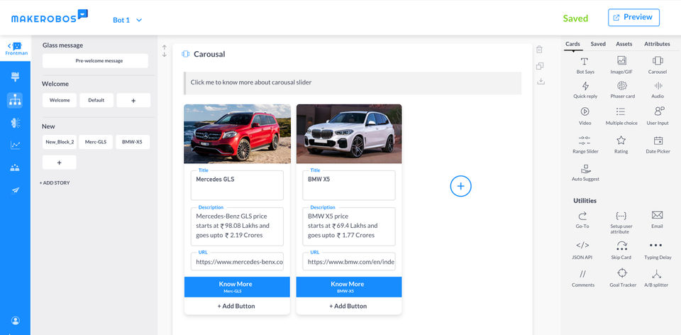Image resolution: width=681 pixels, height=335 pixels.
Task: Switch to the Cards tab
Action: 572,44
